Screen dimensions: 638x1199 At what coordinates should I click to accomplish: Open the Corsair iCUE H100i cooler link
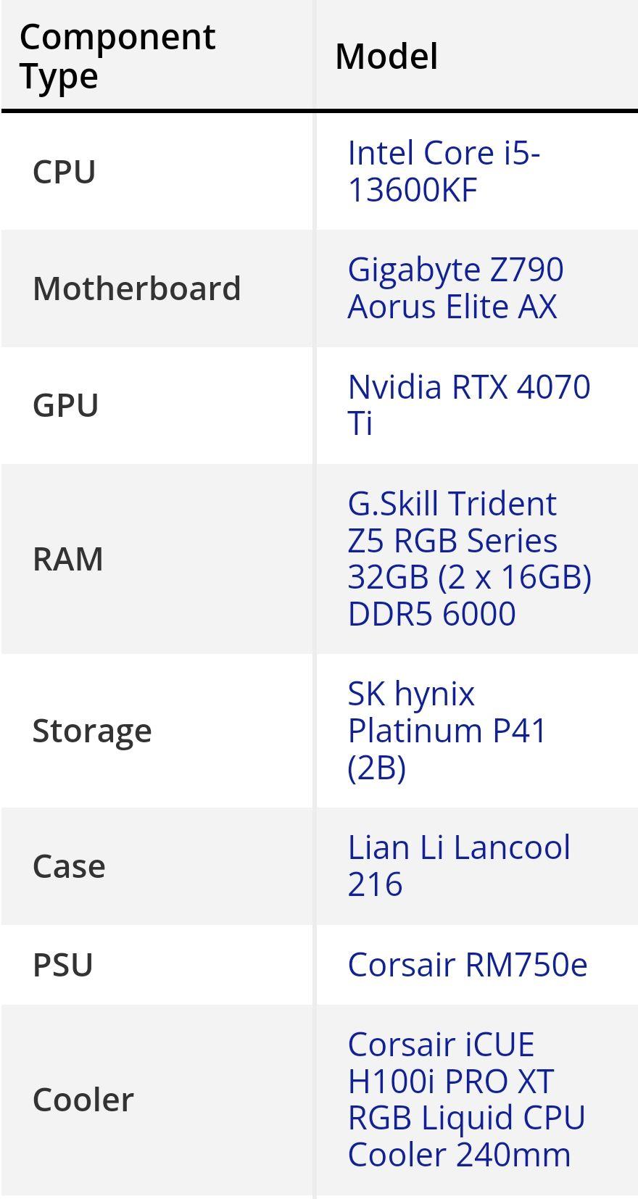click(466, 1099)
